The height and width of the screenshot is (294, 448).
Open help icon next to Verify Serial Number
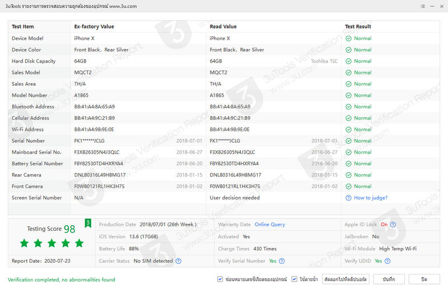pyautogui.click(x=282, y=261)
